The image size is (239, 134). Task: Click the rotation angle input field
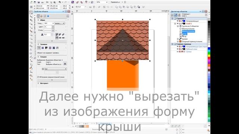[x=81, y=7]
